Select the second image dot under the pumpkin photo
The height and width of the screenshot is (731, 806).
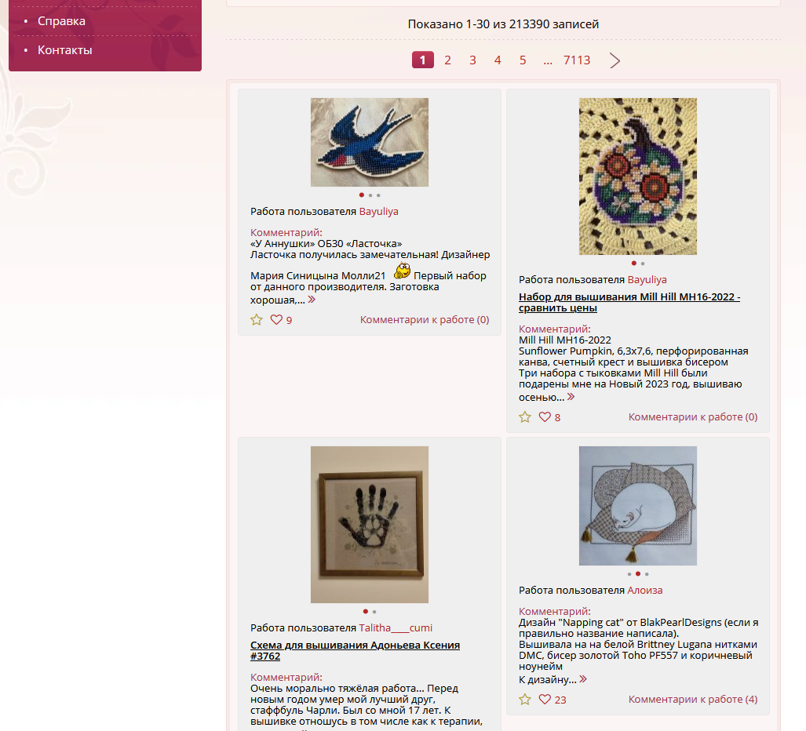pos(643,264)
